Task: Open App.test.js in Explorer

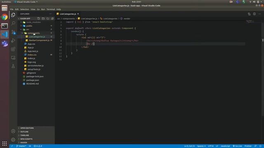Action: pos(36,51)
